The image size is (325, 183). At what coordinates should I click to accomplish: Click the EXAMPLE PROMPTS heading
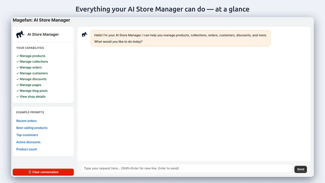(x=30, y=112)
